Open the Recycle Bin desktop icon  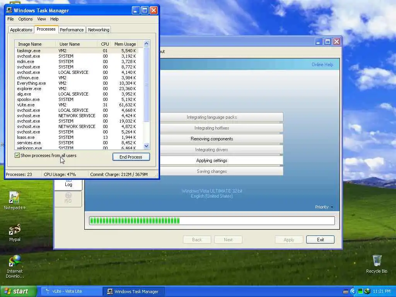(377, 264)
